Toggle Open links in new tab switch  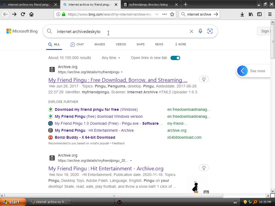click(x=175, y=58)
